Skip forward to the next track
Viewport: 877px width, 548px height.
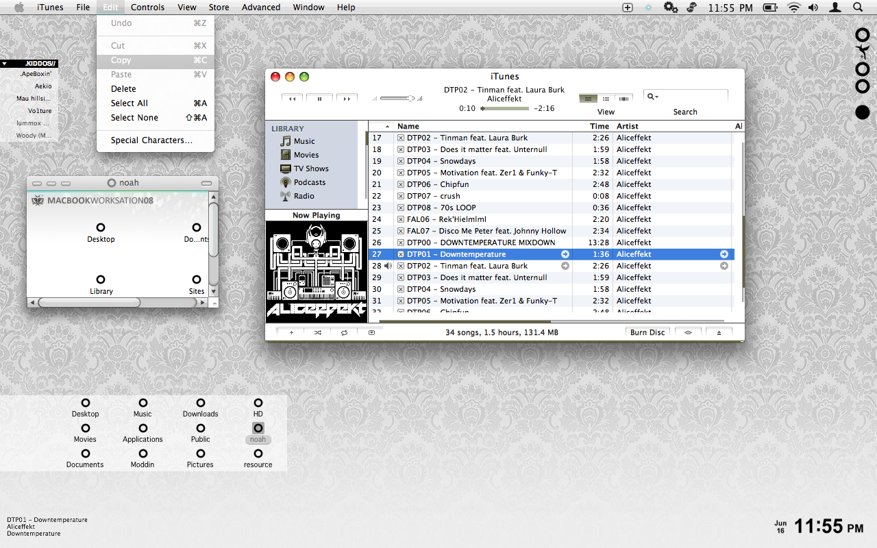347,99
